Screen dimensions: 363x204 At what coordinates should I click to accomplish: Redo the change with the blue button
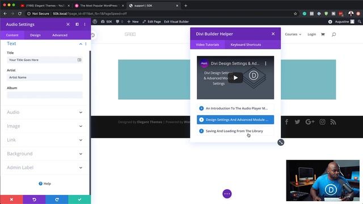pyautogui.click(x=57, y=199)
